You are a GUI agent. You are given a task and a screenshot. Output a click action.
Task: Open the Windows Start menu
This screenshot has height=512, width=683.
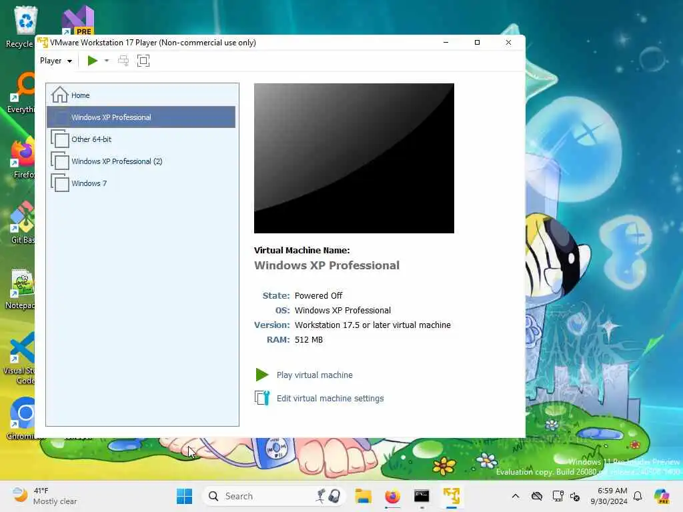pos(184,496)
